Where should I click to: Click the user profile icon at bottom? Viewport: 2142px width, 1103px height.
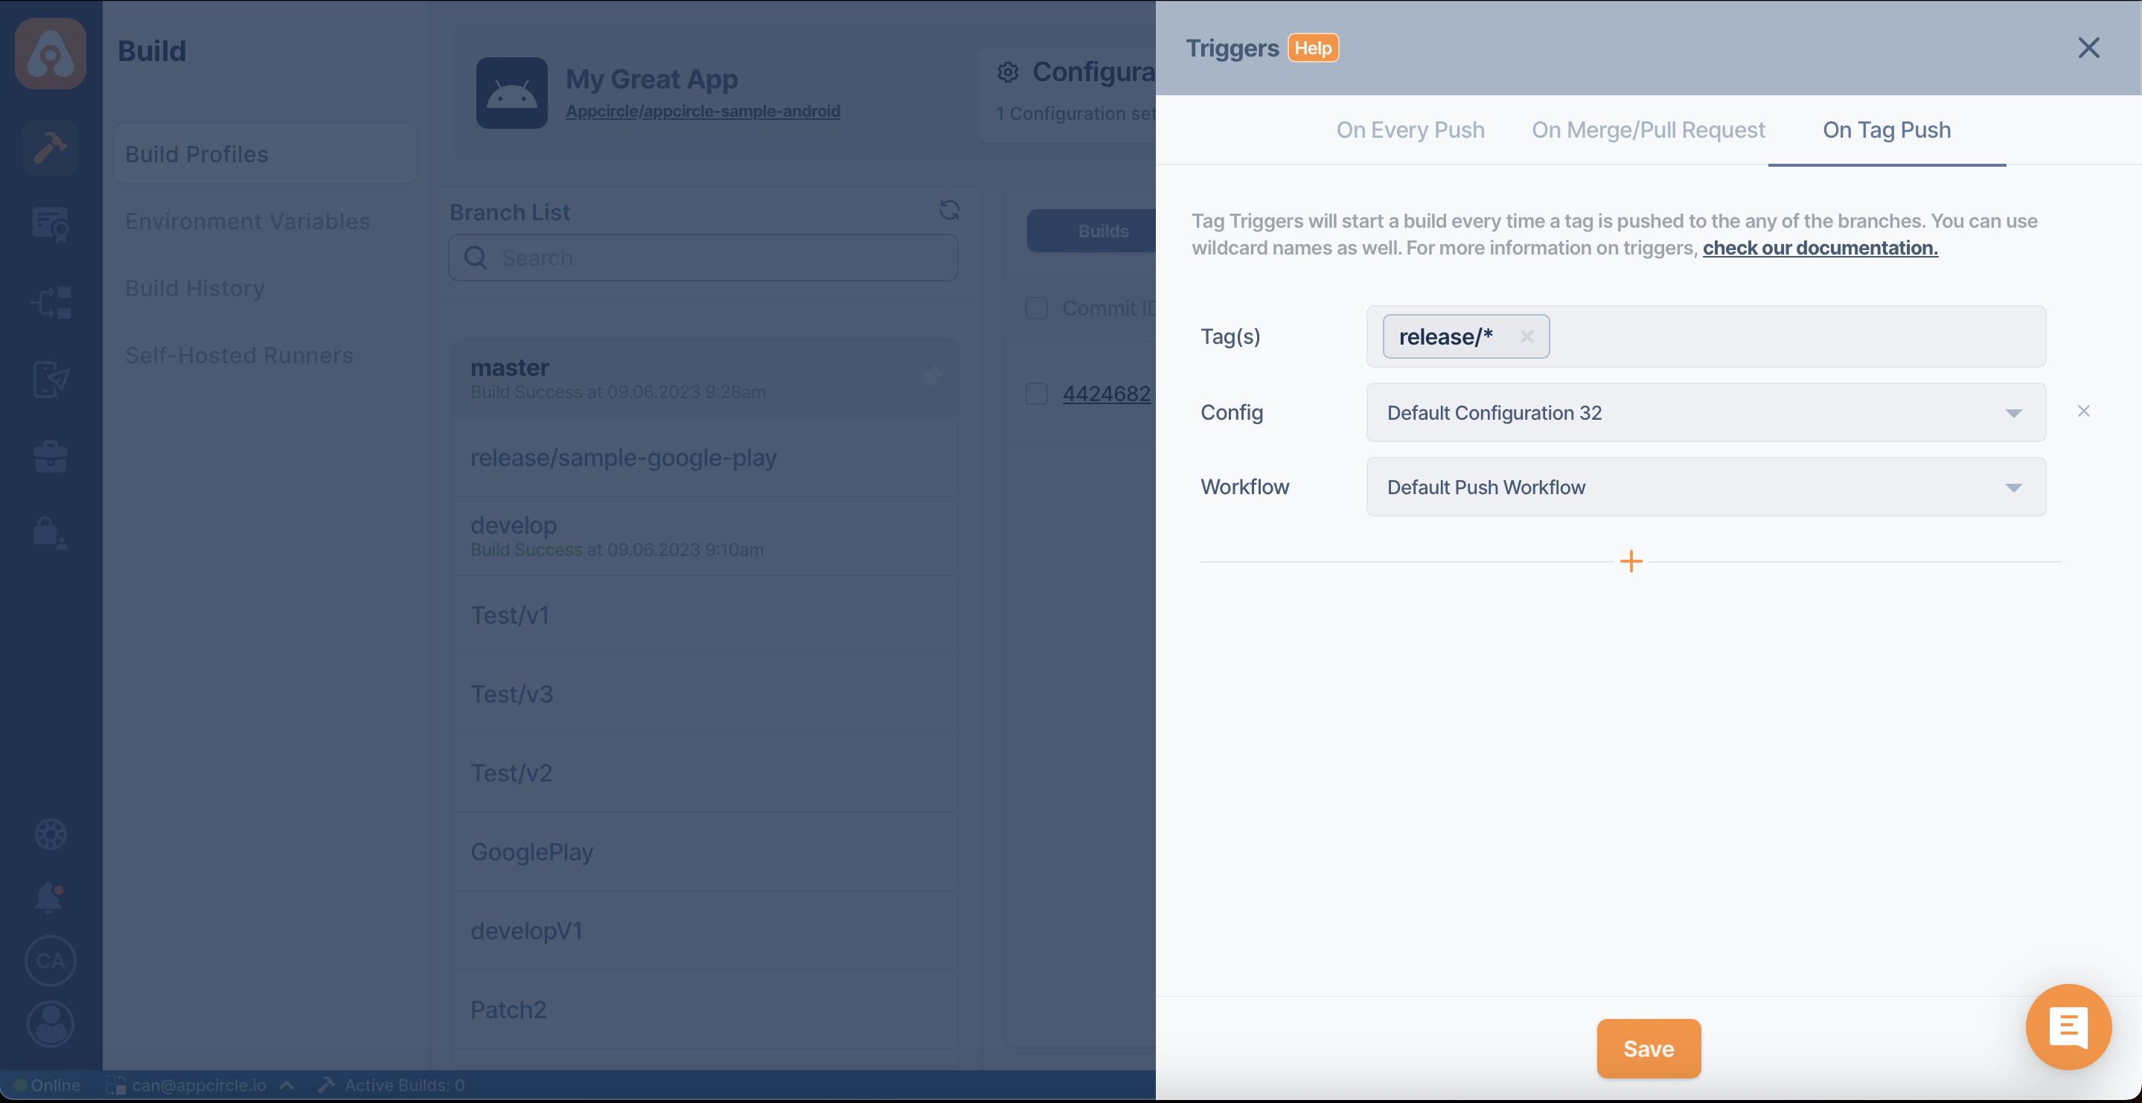pos(51,1021)
